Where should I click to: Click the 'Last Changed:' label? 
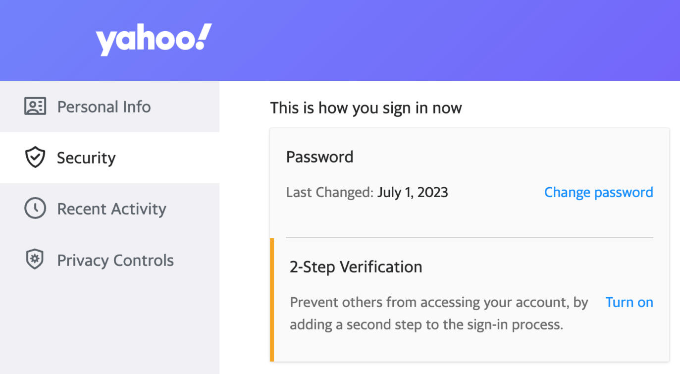click(329, 192)
